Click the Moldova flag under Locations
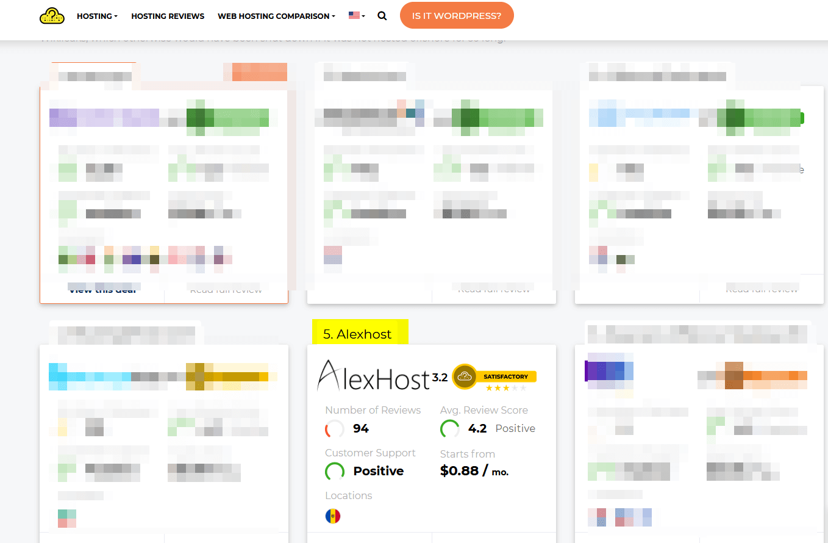Viewport: 828px width, 543px height. click(333, 516)
